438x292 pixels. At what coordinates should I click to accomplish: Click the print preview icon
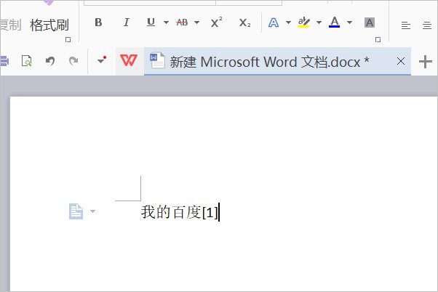(27, 61)
